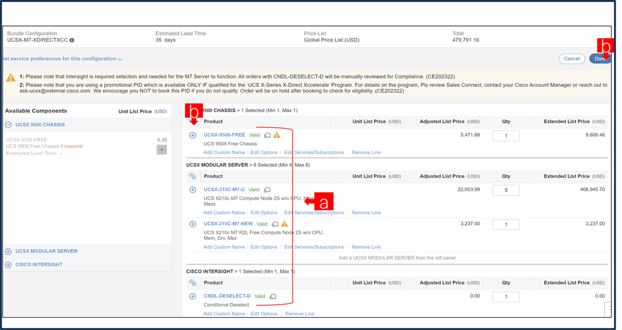
Task: Click Edit Options for UCSX-210C-M7-U
Action: [x=264, y=213]
